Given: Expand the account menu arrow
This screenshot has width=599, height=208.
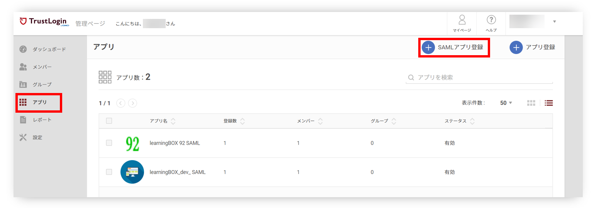Looking at the screenshot, I should pos(554,22).
